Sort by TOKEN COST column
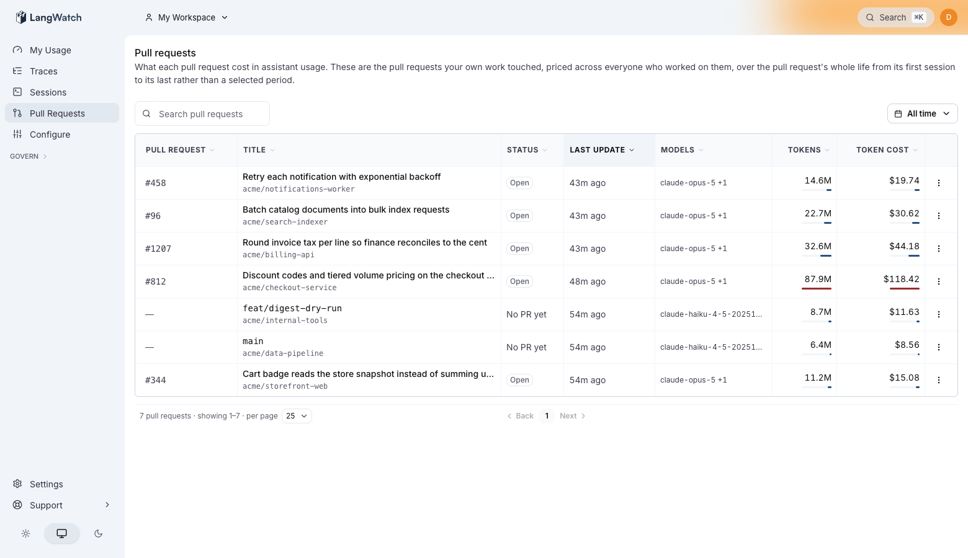Image resolution: width=968 pixels, height=558 pixels. pyautogui.click(x=887, y=150)
